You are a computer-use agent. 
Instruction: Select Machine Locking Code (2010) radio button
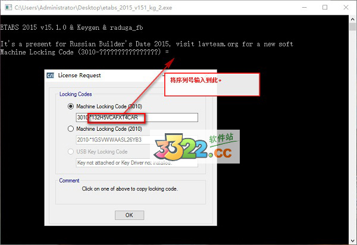tap(71, 129)
